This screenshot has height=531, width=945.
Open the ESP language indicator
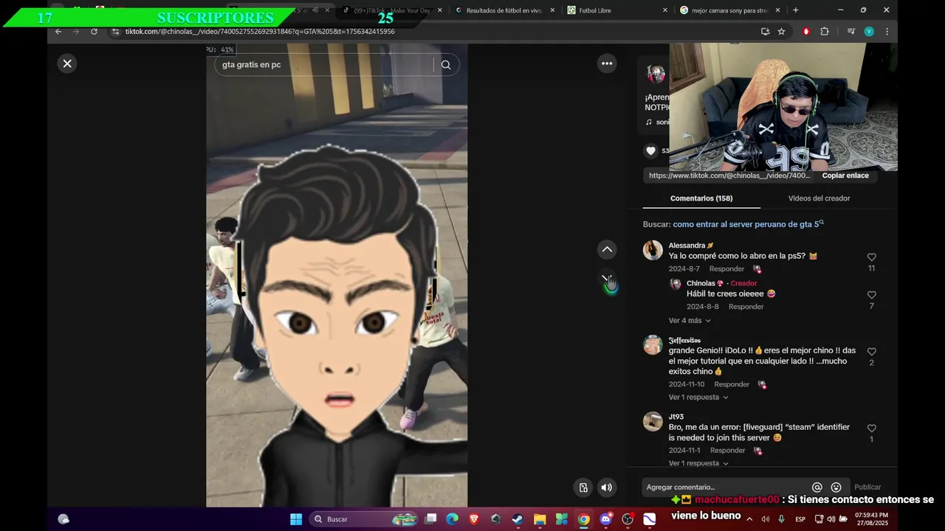tap(800, 519)
